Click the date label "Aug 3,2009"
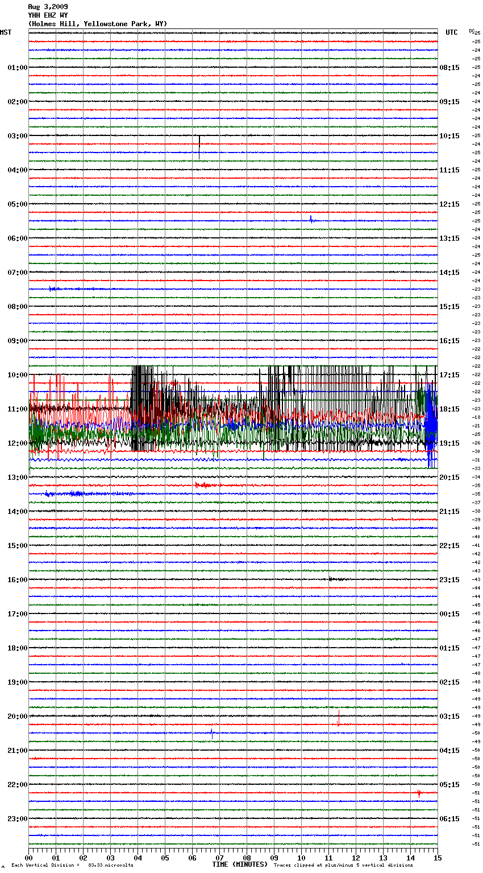The width and height of the screenshot is (483, 873). [48, 7]
